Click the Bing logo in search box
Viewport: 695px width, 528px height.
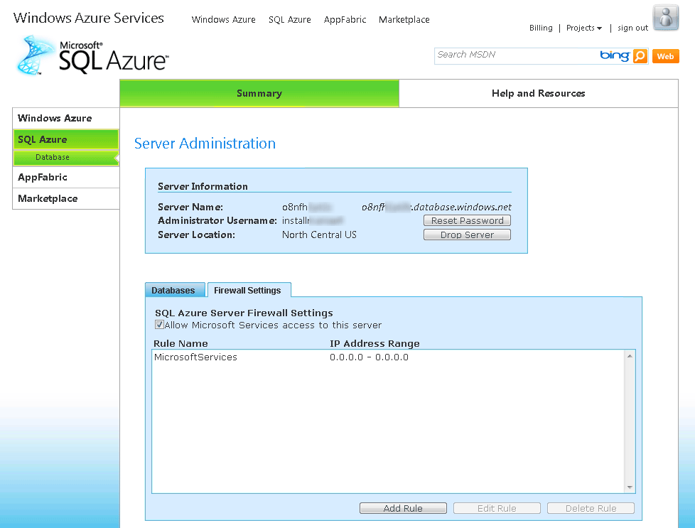click(615, 55)
